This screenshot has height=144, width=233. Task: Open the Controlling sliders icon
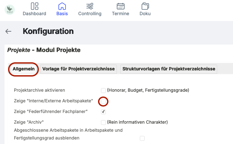click(x=90, y=6)
